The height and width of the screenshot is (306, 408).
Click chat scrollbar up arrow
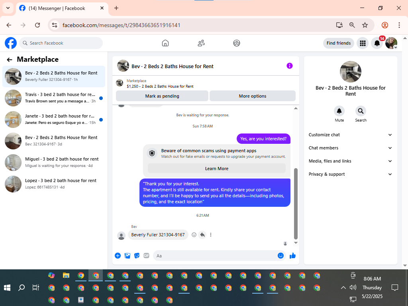coord(296,108)
